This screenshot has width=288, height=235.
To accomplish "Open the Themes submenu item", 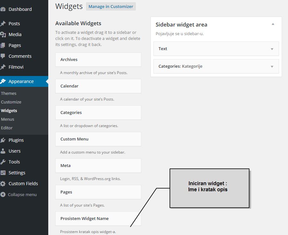I will click(9, 93).
